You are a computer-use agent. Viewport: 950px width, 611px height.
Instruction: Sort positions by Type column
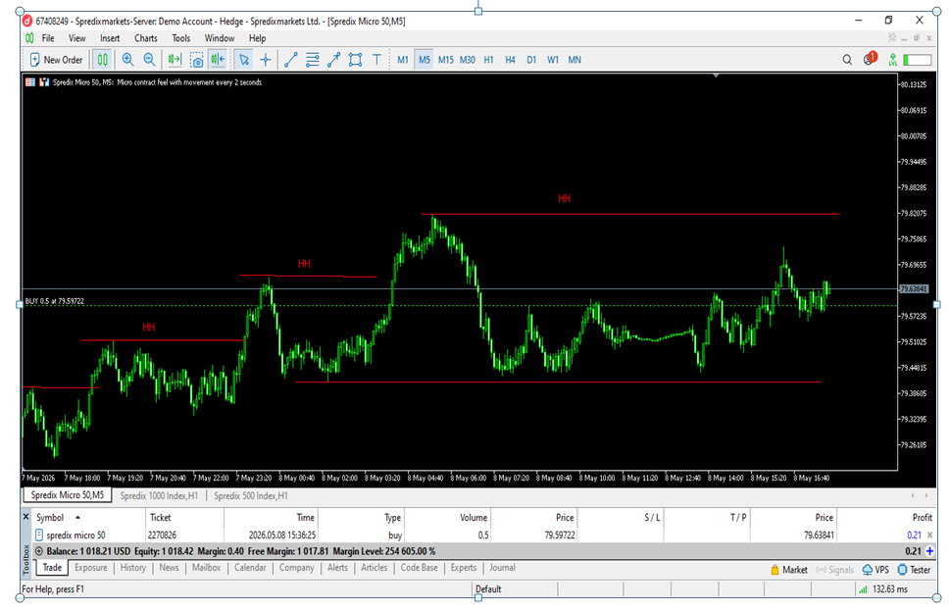click(361, 518)
